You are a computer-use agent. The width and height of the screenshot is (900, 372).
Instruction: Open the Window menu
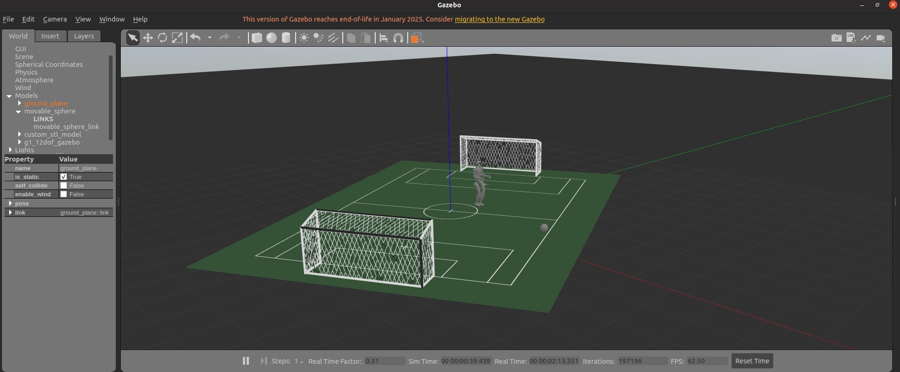(x=112, y=19)
